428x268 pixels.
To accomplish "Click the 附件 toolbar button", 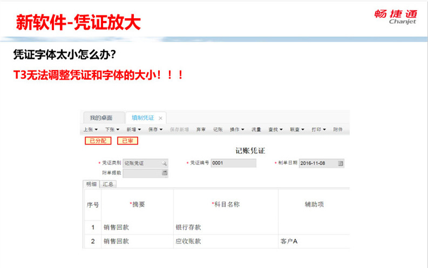I will click(338, 129).
